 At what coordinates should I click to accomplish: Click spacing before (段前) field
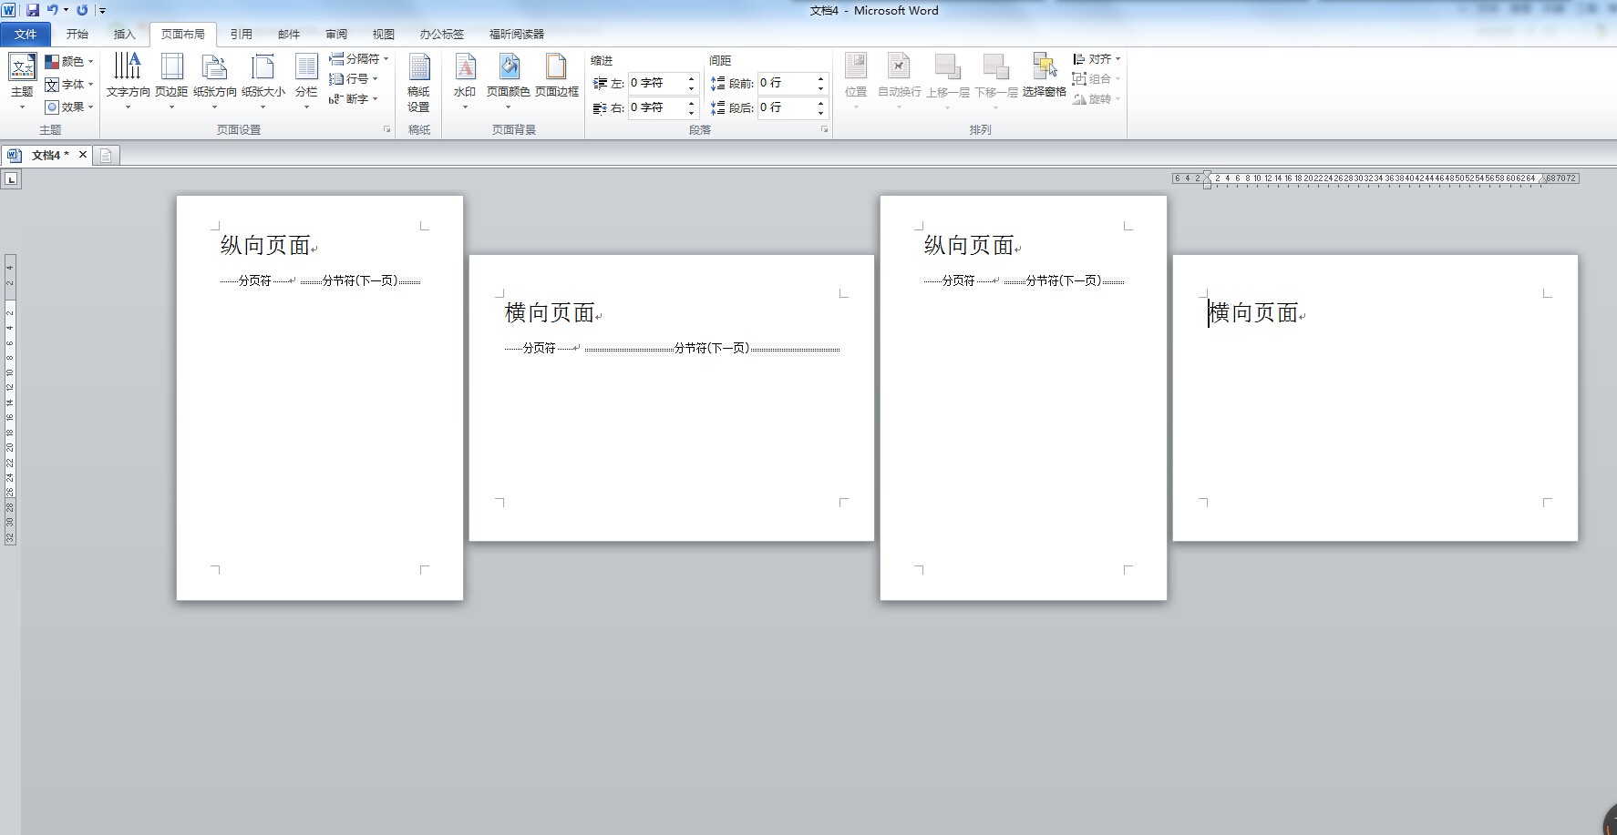[786, 83]
